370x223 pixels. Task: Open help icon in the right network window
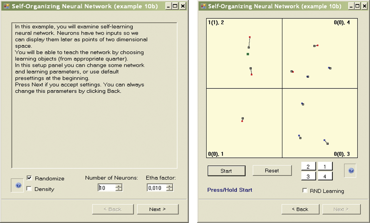tap(351, 171)
